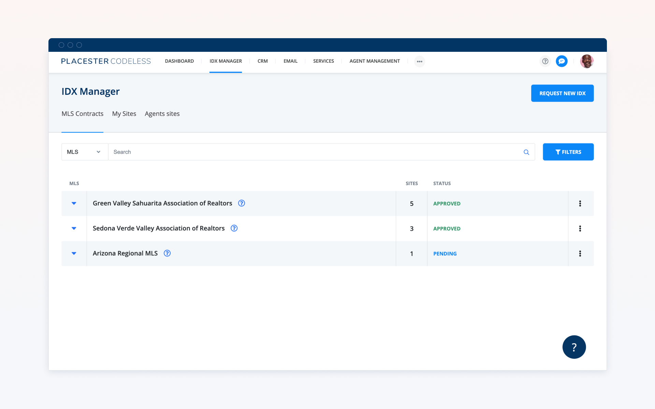Click the search magnifier icon
Viewport: 655px width, 409px height.
point(526,152)
